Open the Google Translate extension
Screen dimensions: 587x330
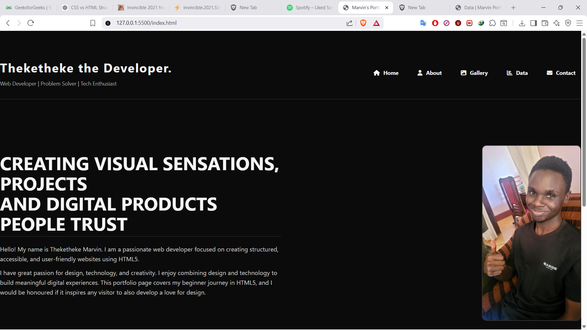pyautogui.click(x=423, y=23)
